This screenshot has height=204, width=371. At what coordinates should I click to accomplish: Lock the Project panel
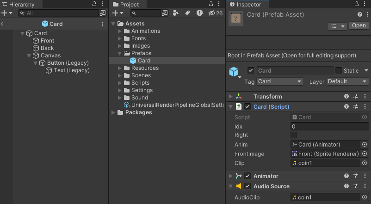pyautogui.click(x=211, y=4)
